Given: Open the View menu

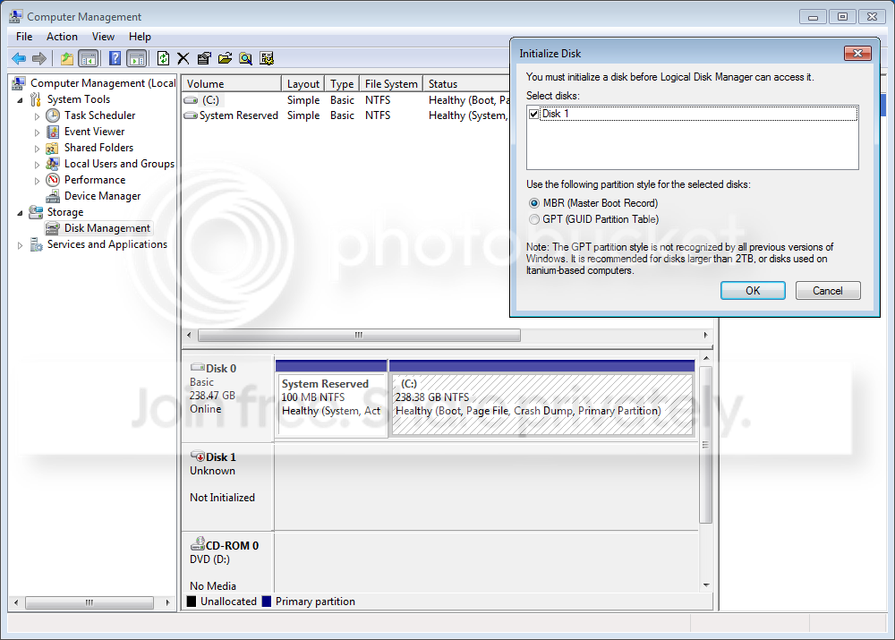Looking at the screenshot, I should 103,37.
